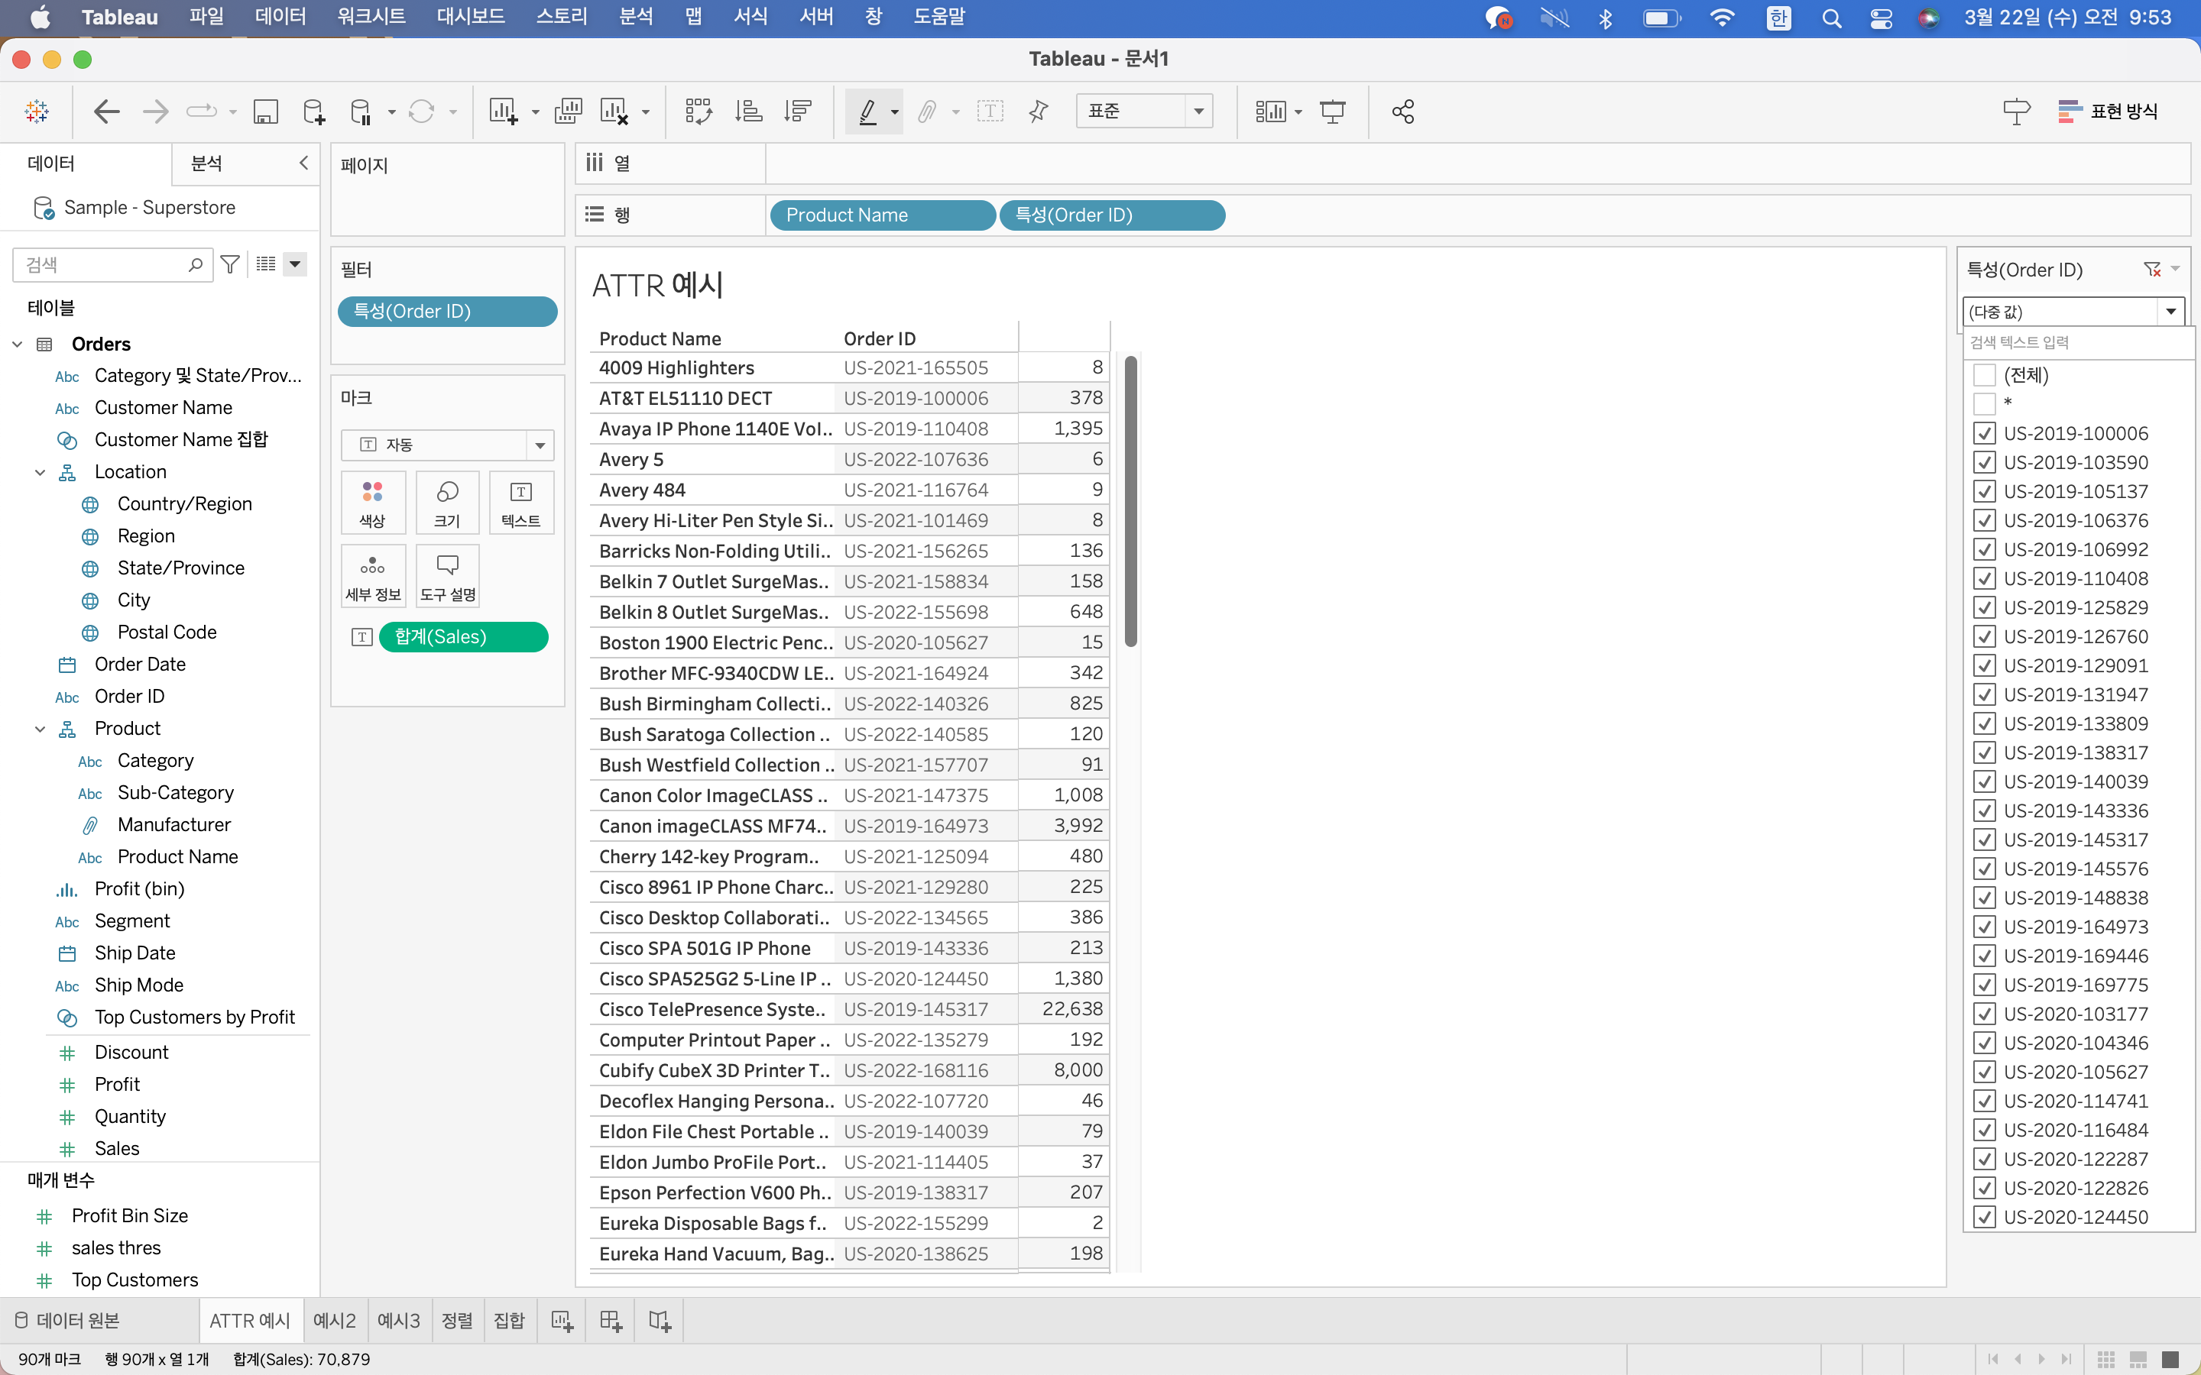Switch to the 예시2 sheet tab
The image size is (2201, 1375).
pyautogui.click(x=335, y=1321)
